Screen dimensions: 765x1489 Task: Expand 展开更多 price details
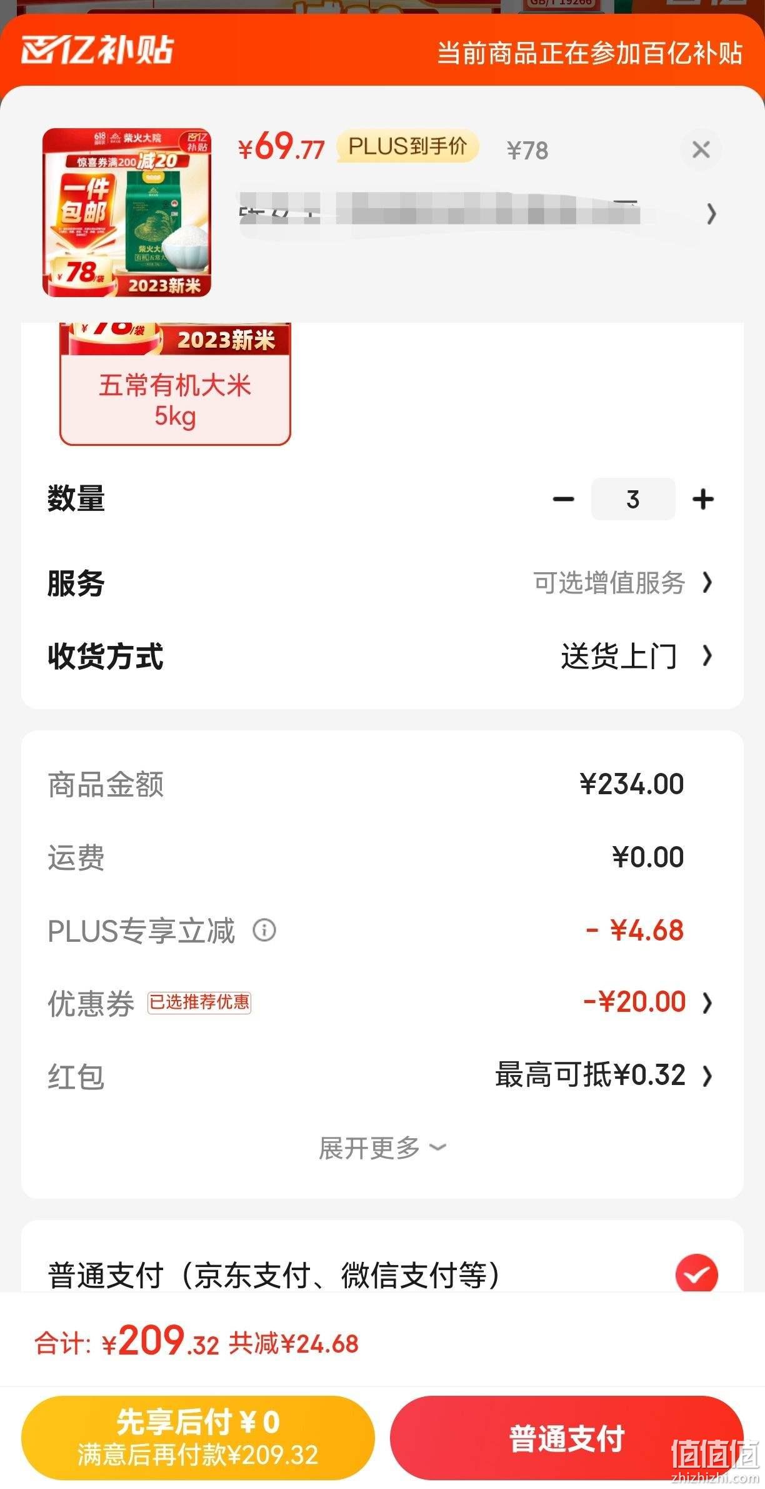(x=382, y=1148)
